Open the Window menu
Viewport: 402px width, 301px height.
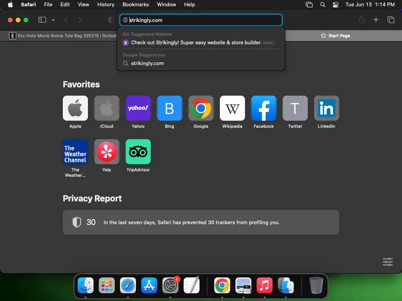pos(166,4)
